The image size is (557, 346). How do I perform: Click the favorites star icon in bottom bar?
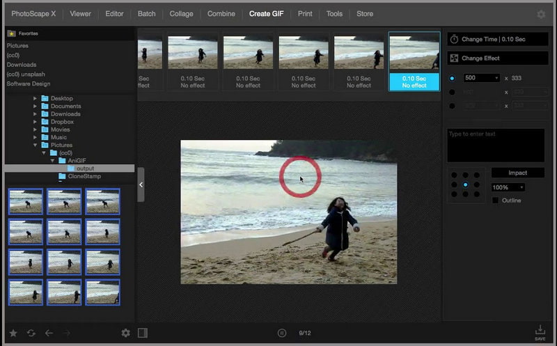[13, 333]
